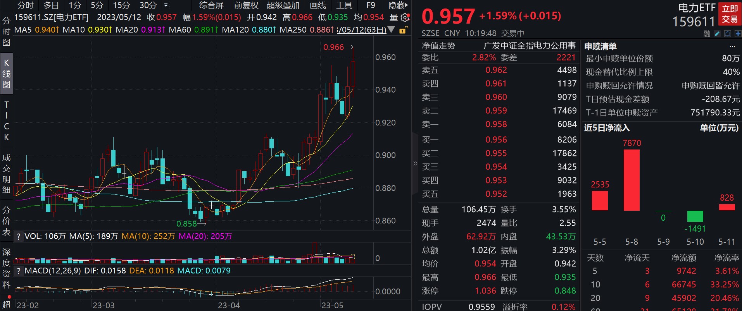Viewport: 742px width, 311px height.
Task: Click the green -1491 bar for 5-10
Action: [695, 216]
